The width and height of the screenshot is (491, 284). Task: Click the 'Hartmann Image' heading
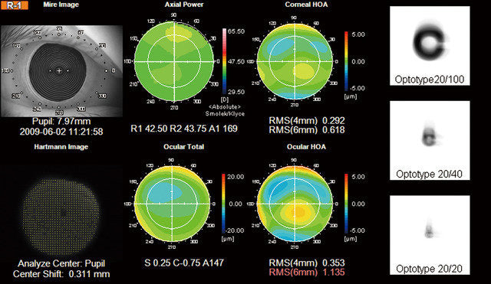(61, 147)
